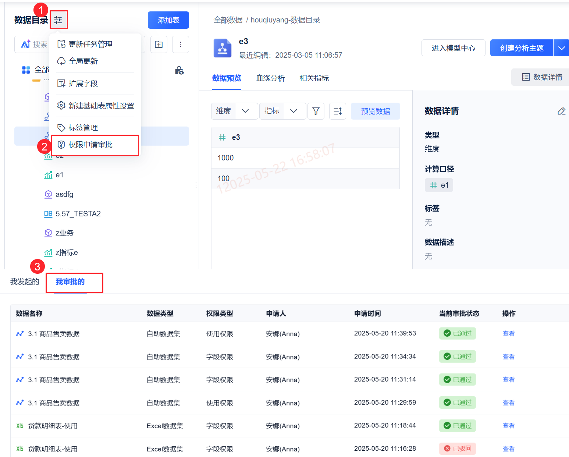The width and height of the screenshot is (569, 457).
Task: View the 11:31:14 request via 查看
Action: pyautogui.click(x=509, y=380)
